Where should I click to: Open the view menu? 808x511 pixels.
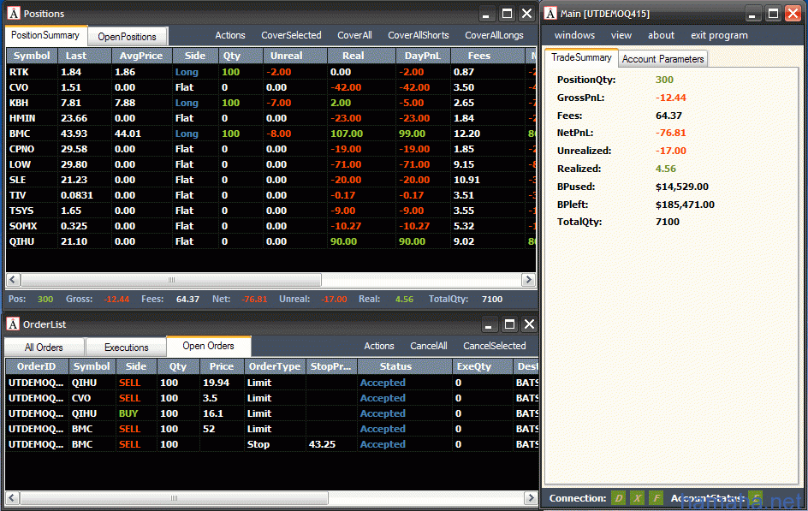[621, 36]
